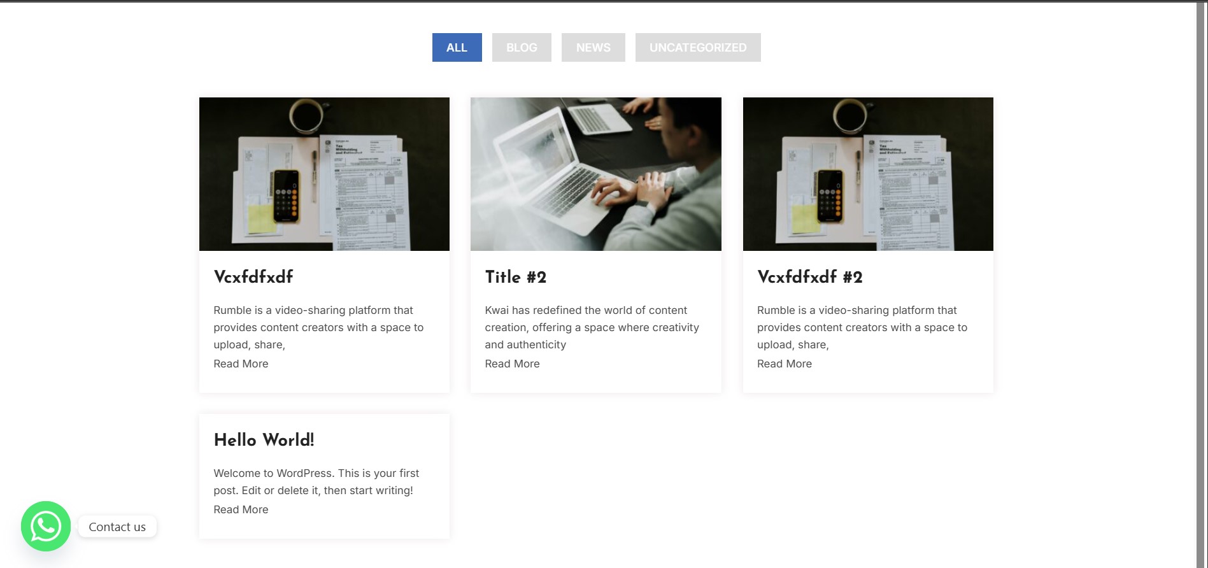Read More under Vcxfdfxdf post

(241, 364)
